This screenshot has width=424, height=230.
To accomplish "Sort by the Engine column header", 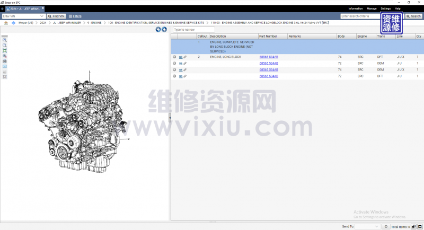I will (x=366, y=36).
